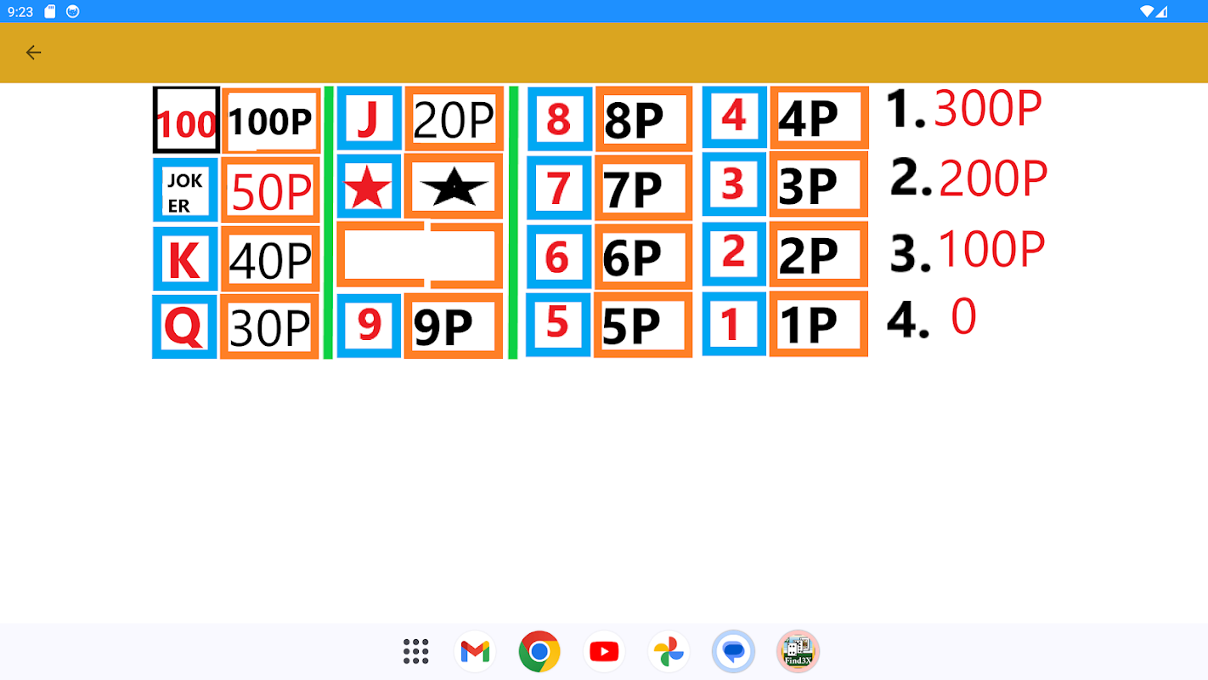Click the 40P points box
The width and height of the screenshot is (1208, 680).
[270, 259]
